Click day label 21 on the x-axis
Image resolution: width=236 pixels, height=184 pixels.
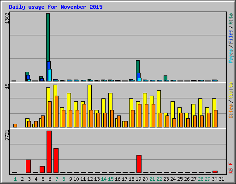pyautogui.click(x=152, y=179)
